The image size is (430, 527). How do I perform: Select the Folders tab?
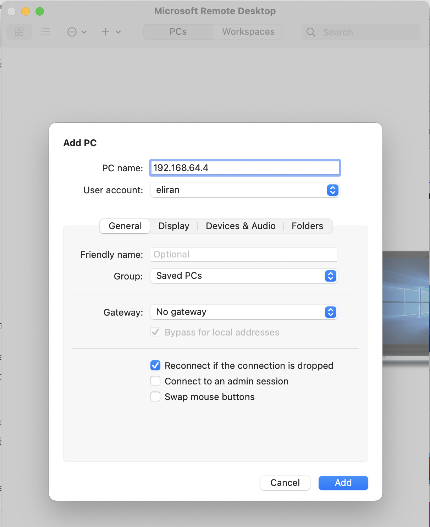point(307,226)
